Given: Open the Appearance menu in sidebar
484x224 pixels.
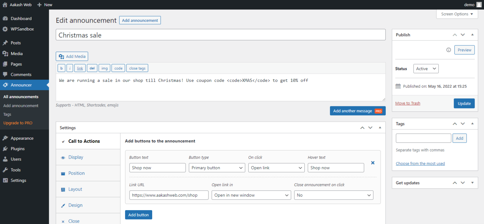Looking at the screenshot, I should [22, 138].
